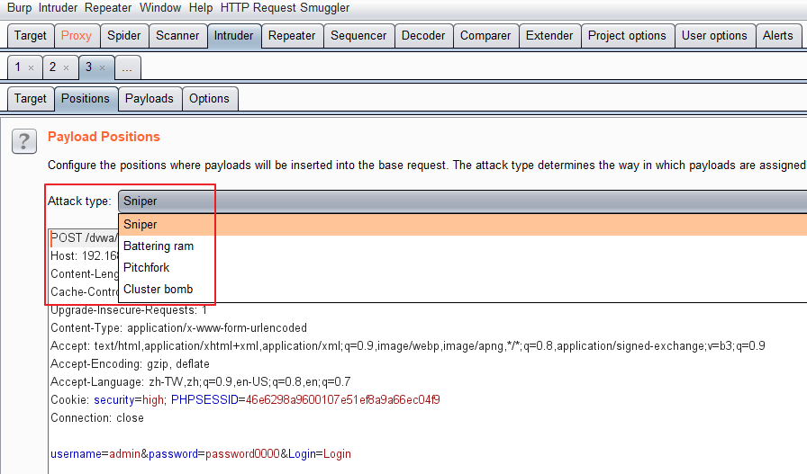This screenshot has height=474, width=807.
Task: Switch to the Scanner tab
Action: (177, 35)
